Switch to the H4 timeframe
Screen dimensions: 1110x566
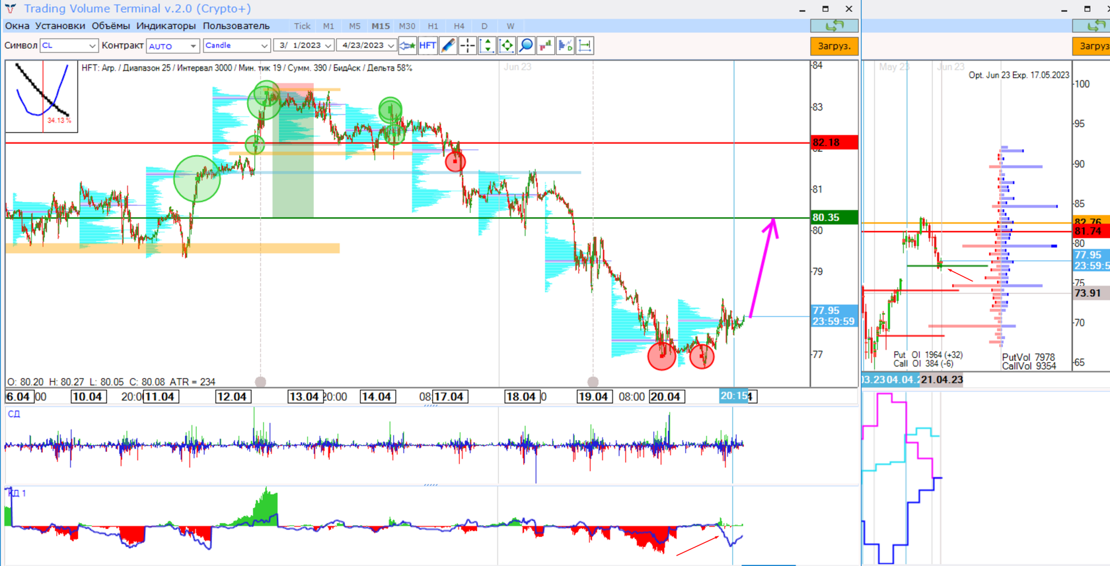tap(459, 26)
